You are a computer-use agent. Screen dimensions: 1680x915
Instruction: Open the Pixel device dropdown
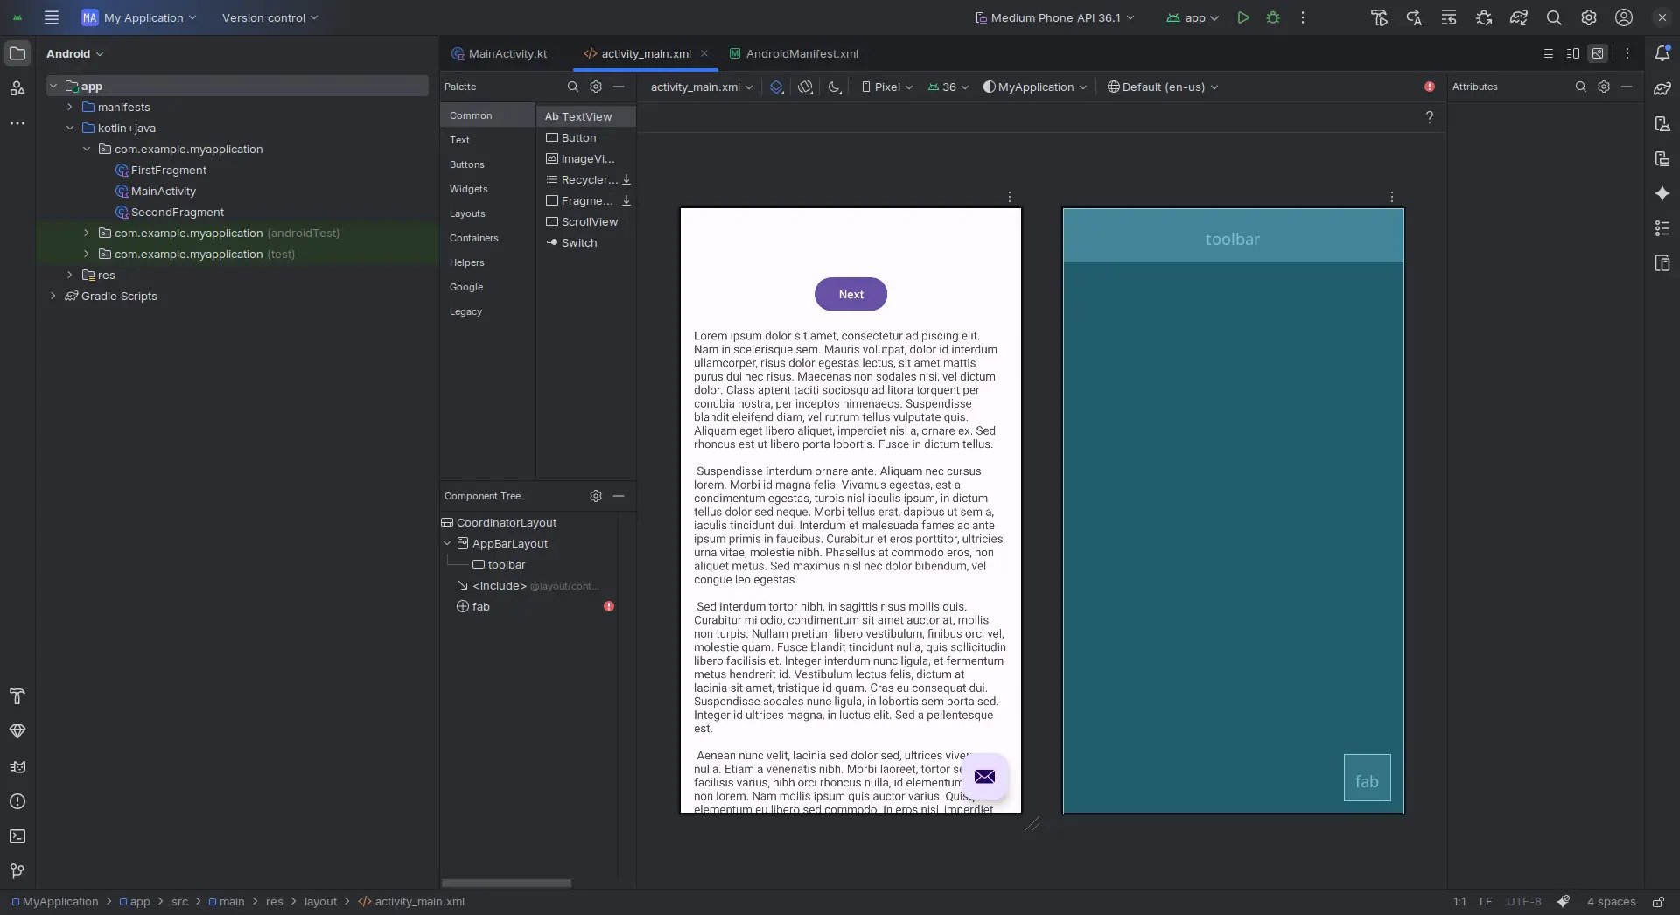[886, 87]
